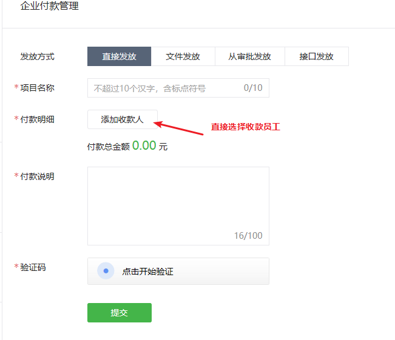This screenshot has width=395, height=340.
Task: Click the 0/10 character counter
Action: 253,88
